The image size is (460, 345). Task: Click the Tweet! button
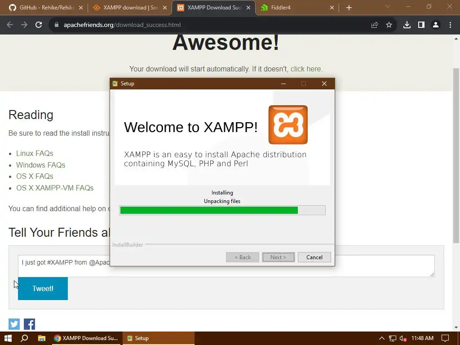click(x=43, y=289)
